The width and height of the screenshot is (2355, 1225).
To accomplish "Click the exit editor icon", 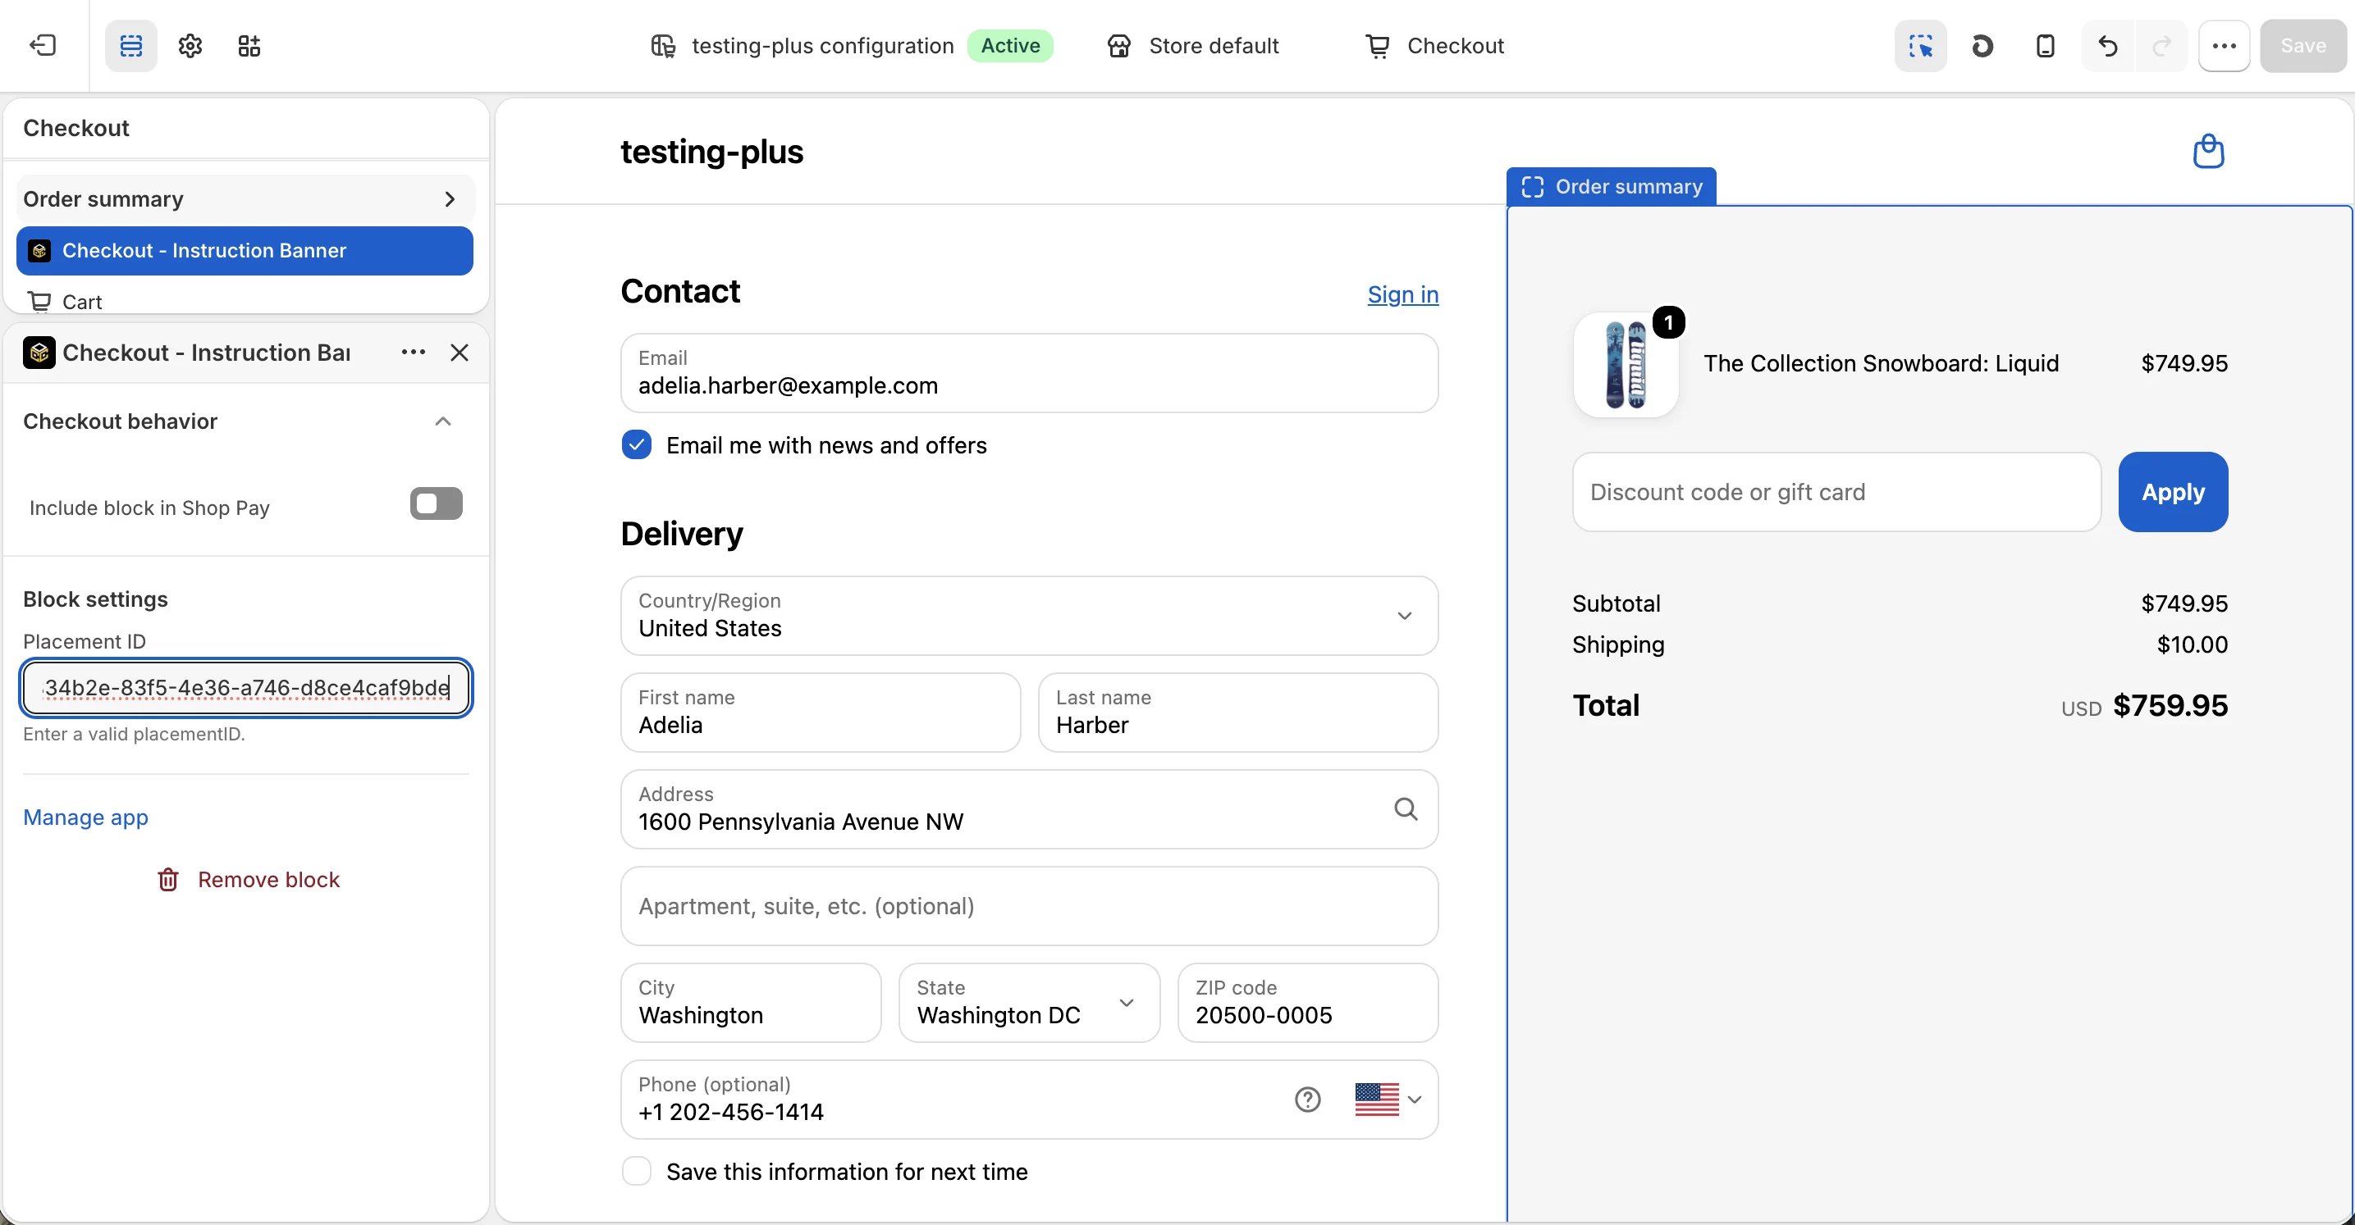I will tap(43, 46).
